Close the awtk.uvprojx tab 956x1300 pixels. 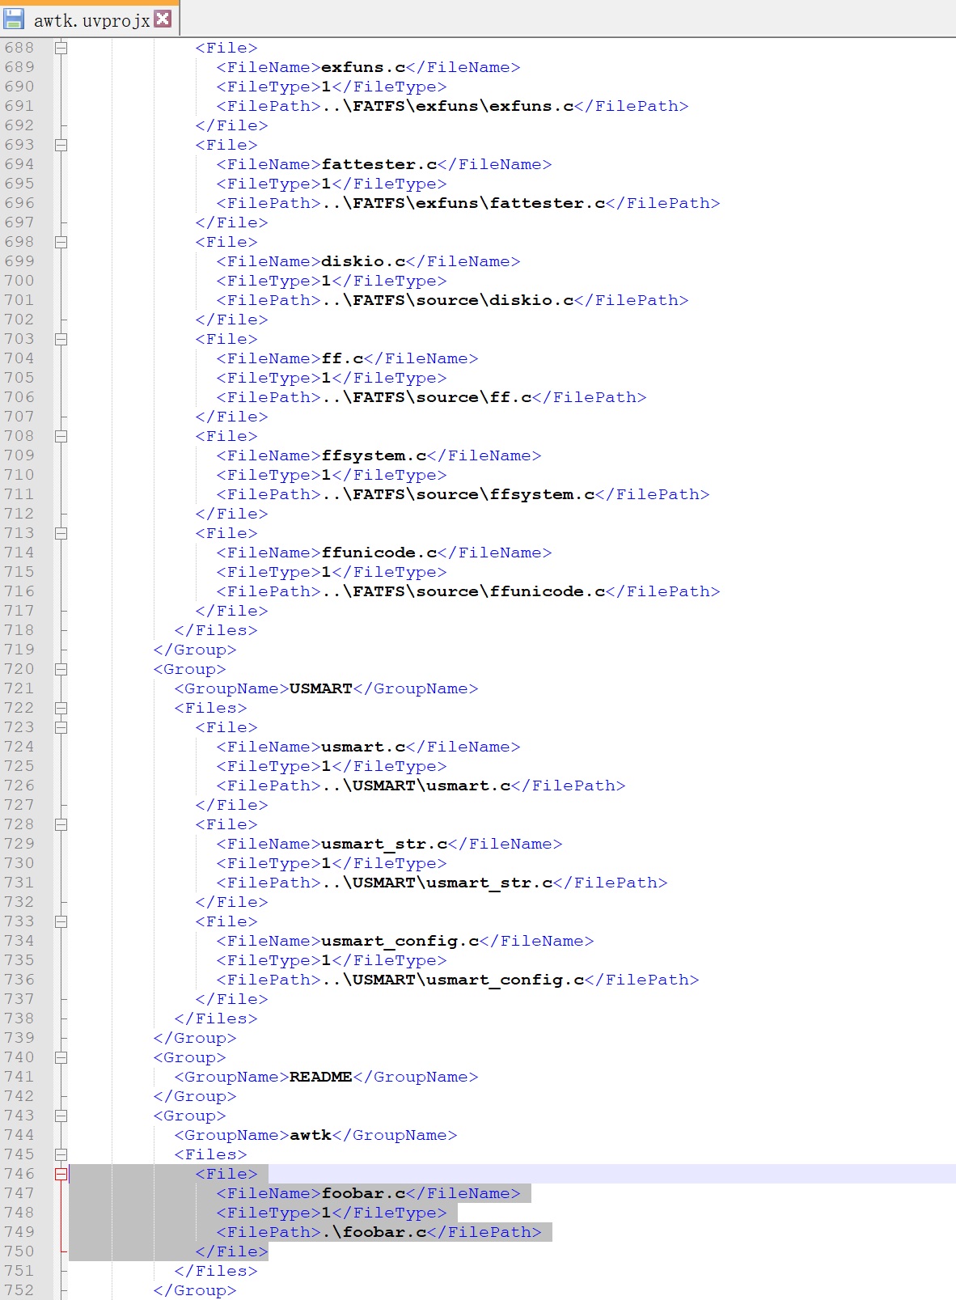(163, 19)
